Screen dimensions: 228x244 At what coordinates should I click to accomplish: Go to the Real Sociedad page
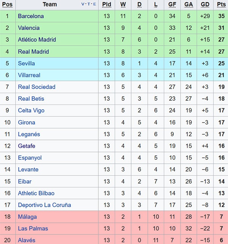click(x=36, y=87)
